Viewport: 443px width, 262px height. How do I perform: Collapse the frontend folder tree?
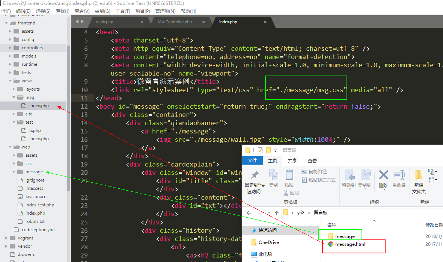(6, 23)
